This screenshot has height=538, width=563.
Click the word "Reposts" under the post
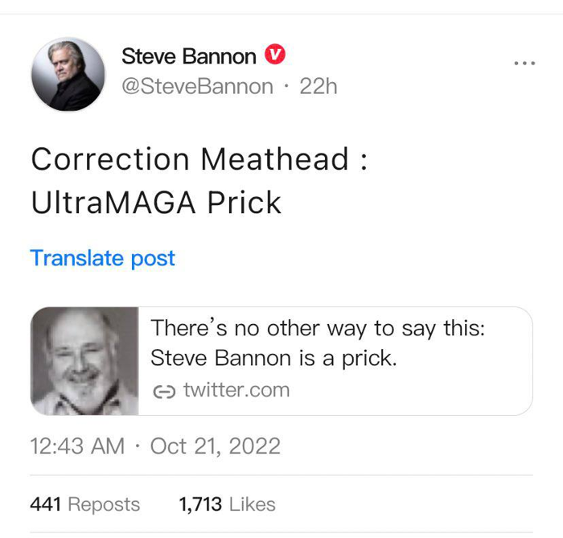click(x=104, y=504)
